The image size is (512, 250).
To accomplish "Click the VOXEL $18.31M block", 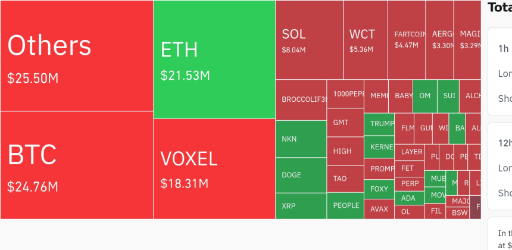I will coord(214,169).
